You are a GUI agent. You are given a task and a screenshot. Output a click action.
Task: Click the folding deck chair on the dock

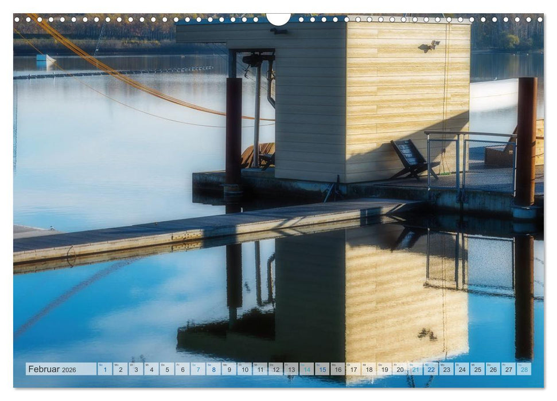click(x=413, y=159)
